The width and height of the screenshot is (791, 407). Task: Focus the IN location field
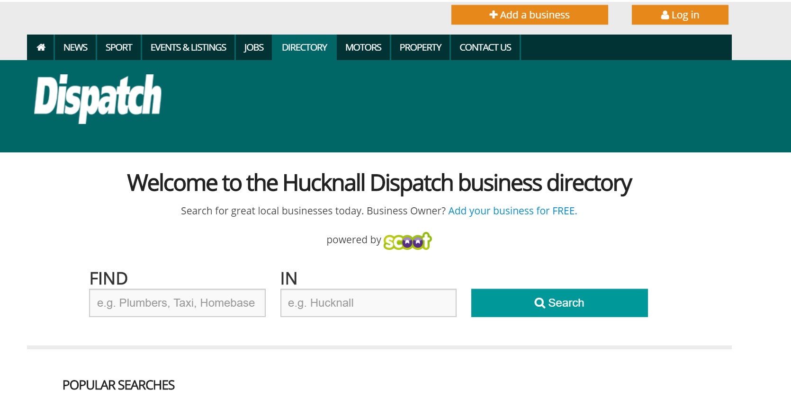(369, 303)
